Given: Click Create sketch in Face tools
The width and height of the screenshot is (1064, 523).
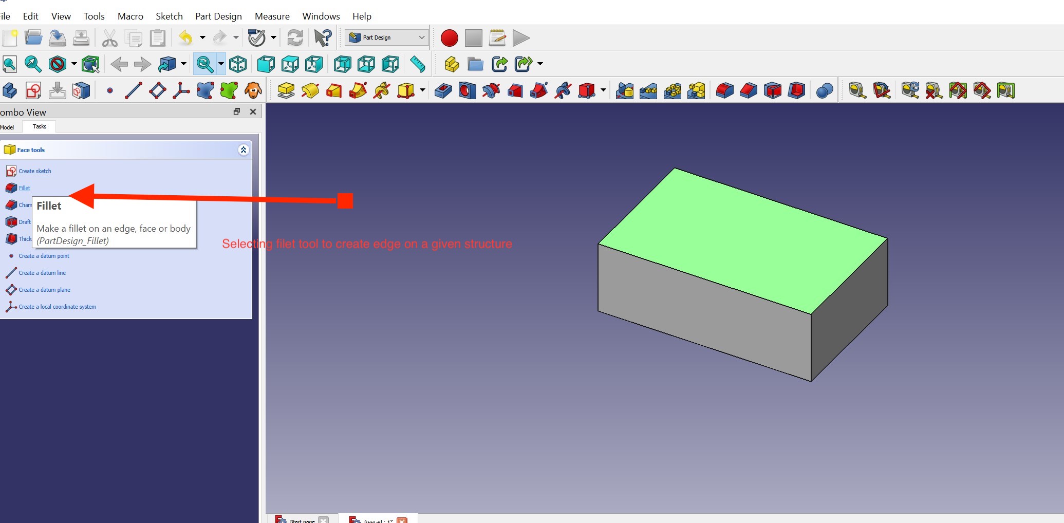Looking at the screenshot, I should coord(35,171).
